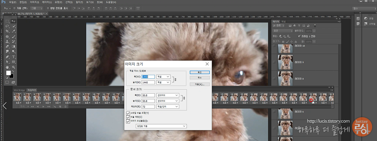377x141 pixels.
Task: Open Auto-Select 그룹 dropdown in options bar
Action: (37, 8)
